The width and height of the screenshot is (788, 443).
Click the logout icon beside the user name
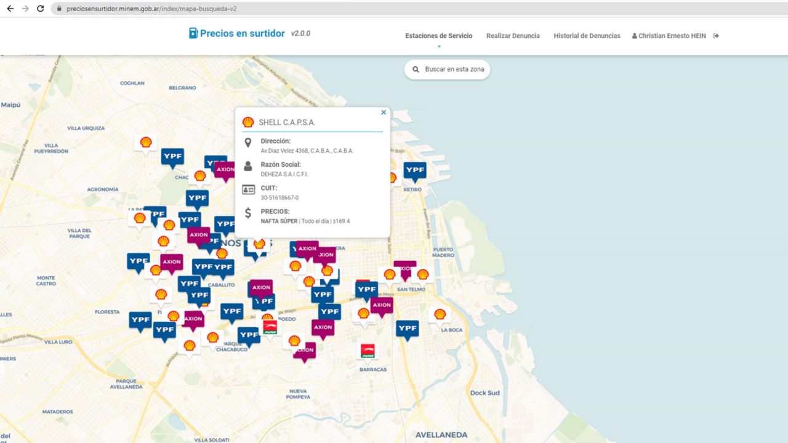tap(716, 36)
